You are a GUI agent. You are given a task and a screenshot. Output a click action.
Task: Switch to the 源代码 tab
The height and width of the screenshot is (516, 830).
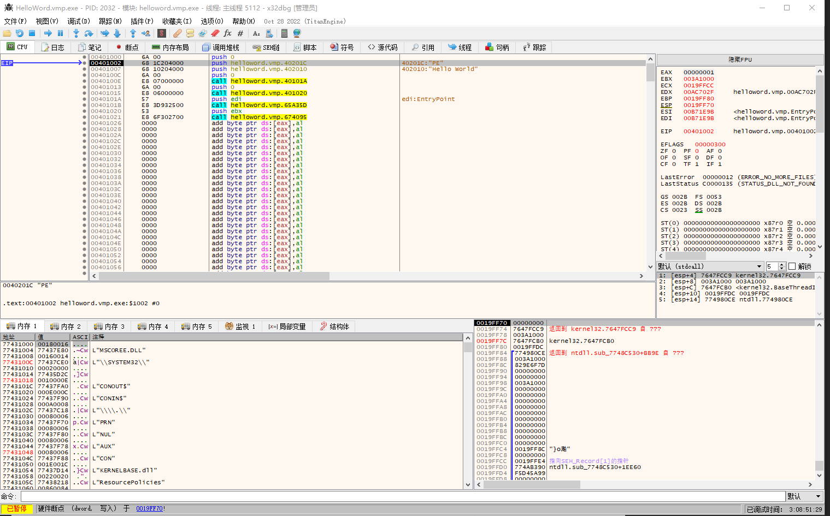click(x=383, y=48)
